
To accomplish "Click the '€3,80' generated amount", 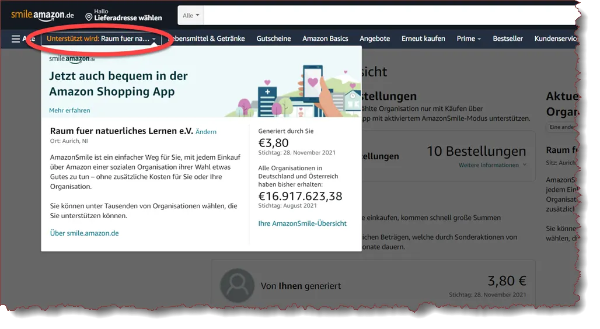I will [x=273, y=143].
